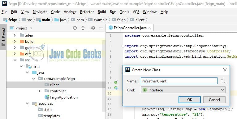This screenshot has height=119, width=237.
Task: Open the Help menu
Action: (164, 12)
